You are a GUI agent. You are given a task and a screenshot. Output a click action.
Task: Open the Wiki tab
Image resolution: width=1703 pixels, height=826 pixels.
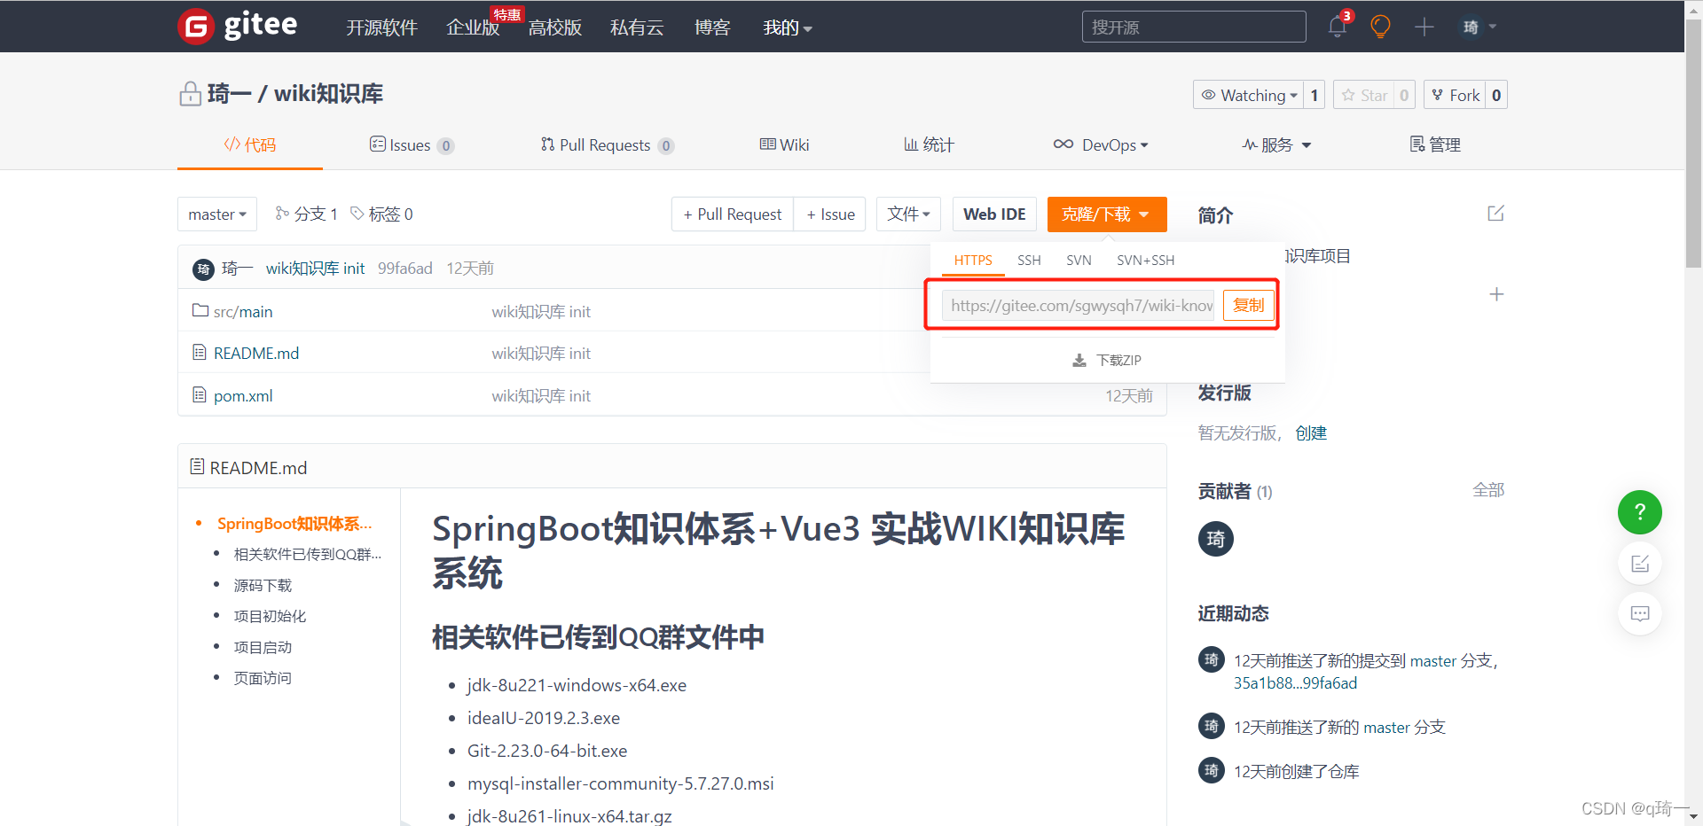pyautogui.click(x=785, y=144)
